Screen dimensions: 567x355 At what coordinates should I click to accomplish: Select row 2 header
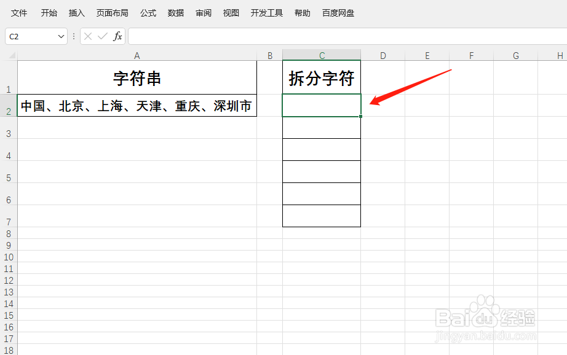tap(9, 106)
